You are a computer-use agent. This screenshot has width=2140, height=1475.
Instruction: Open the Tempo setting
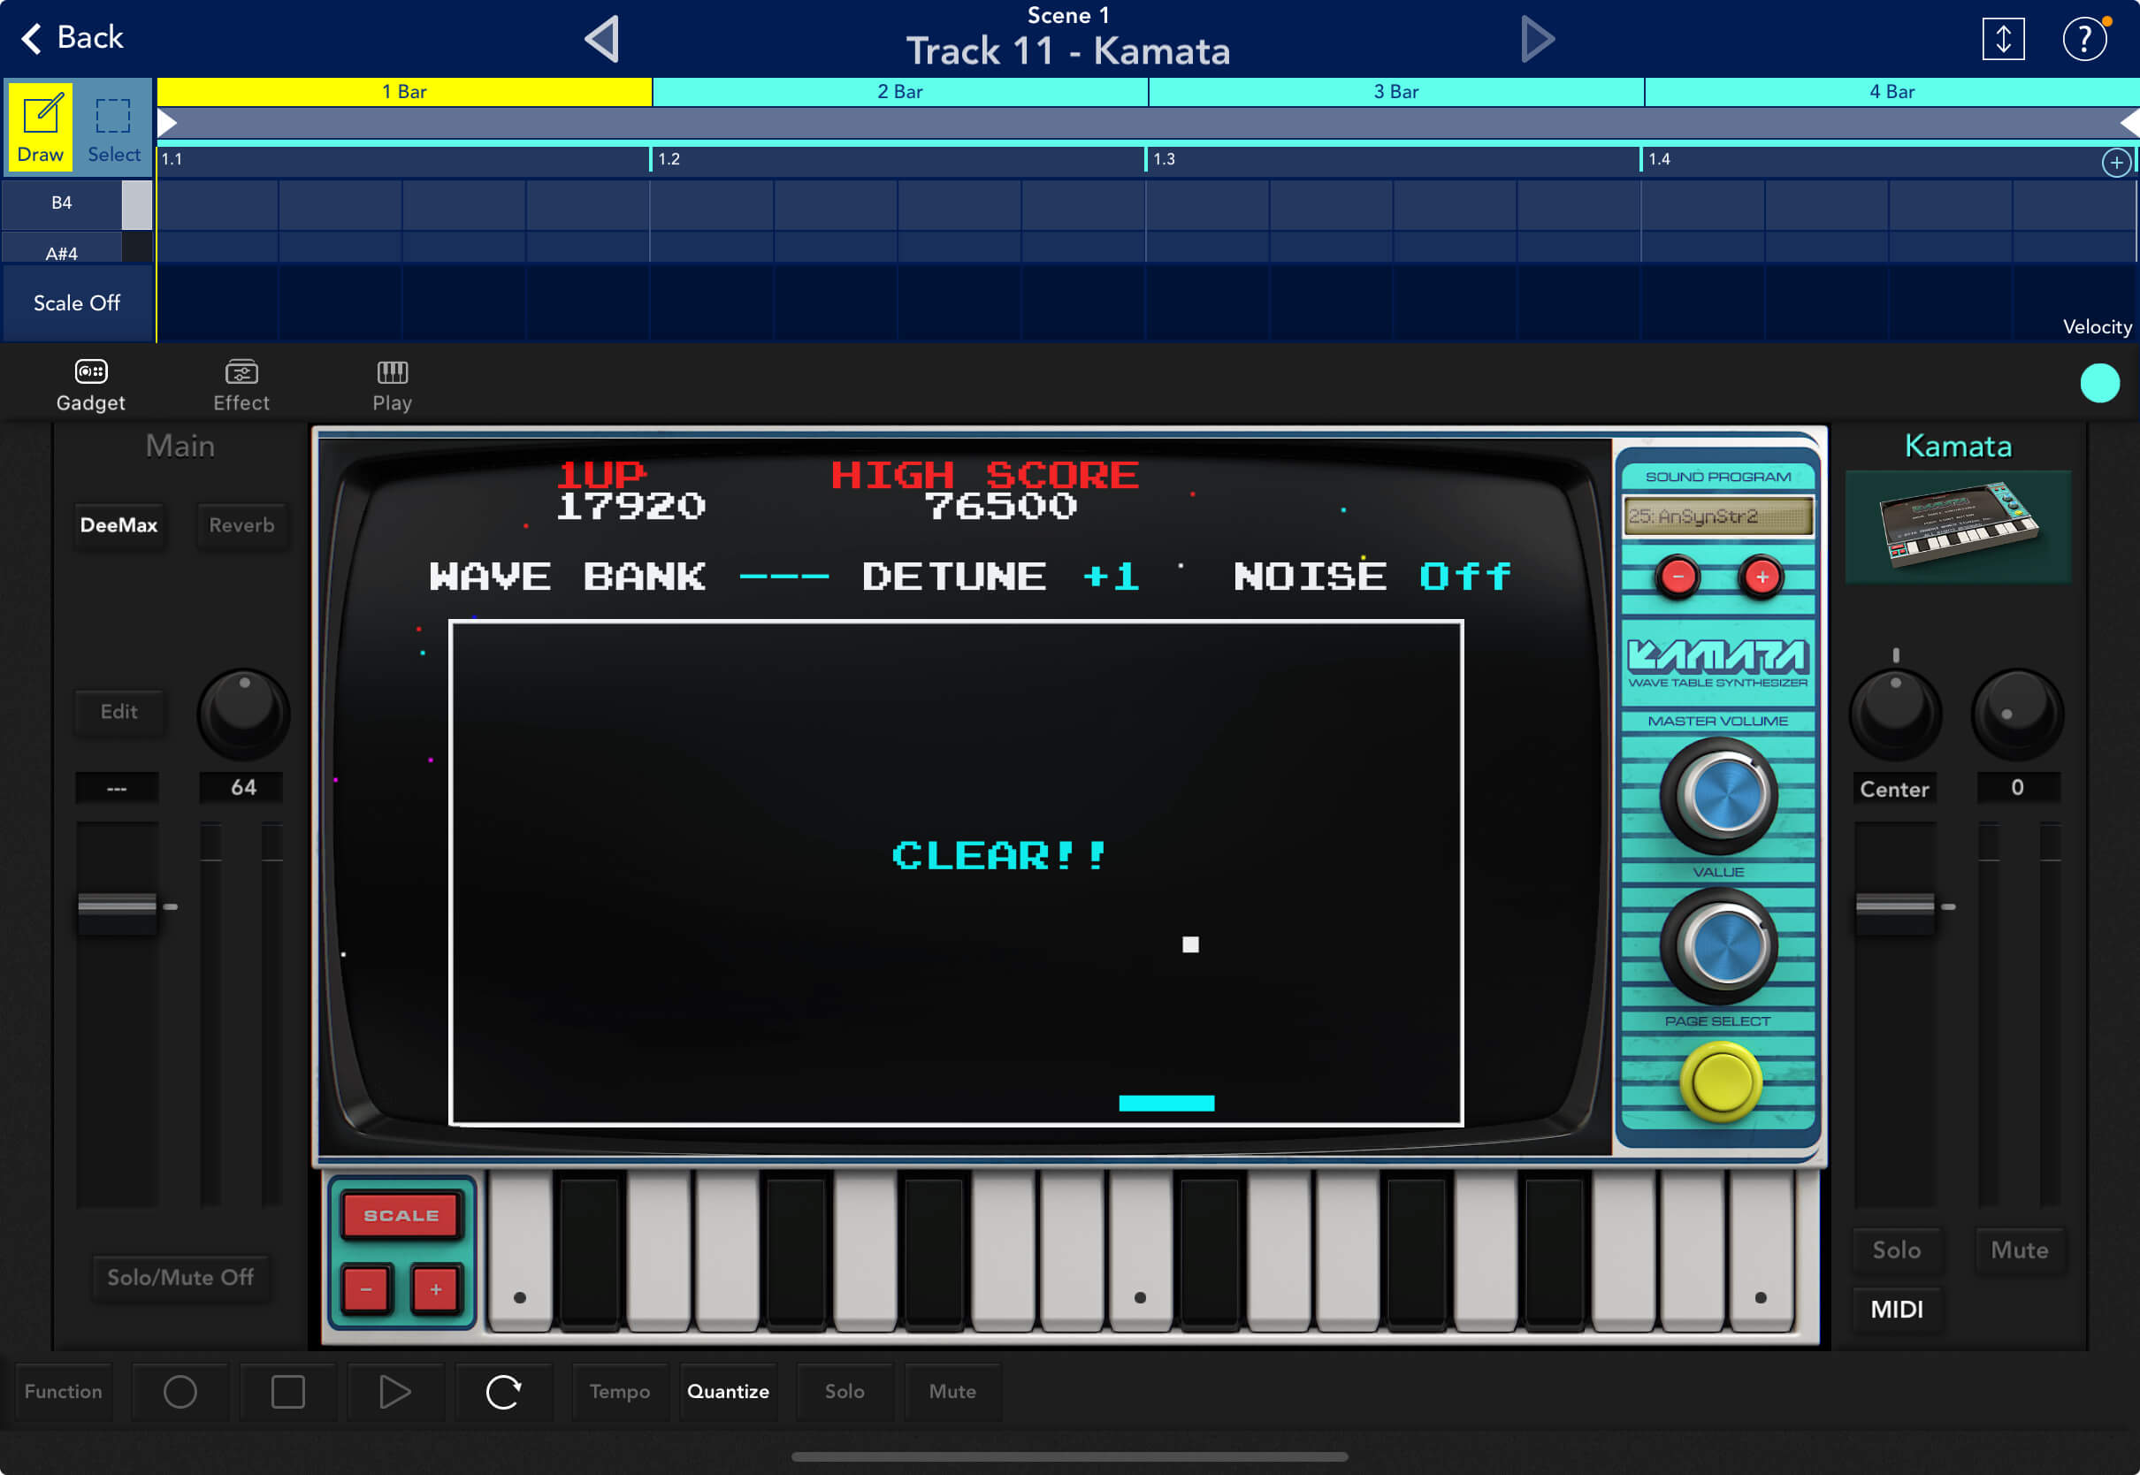[619, 1392]
